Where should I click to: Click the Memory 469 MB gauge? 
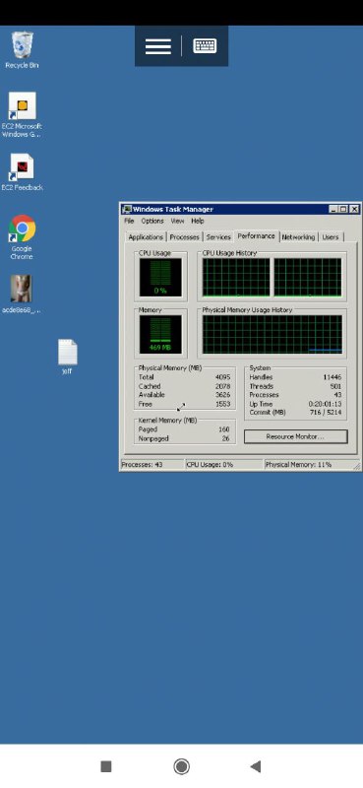click(160, 334)
